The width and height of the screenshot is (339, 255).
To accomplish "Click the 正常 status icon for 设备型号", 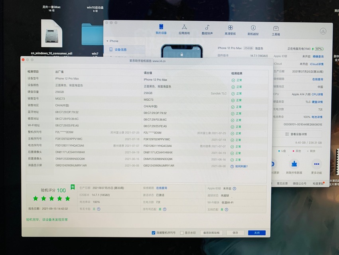I will tap(233, 80).
